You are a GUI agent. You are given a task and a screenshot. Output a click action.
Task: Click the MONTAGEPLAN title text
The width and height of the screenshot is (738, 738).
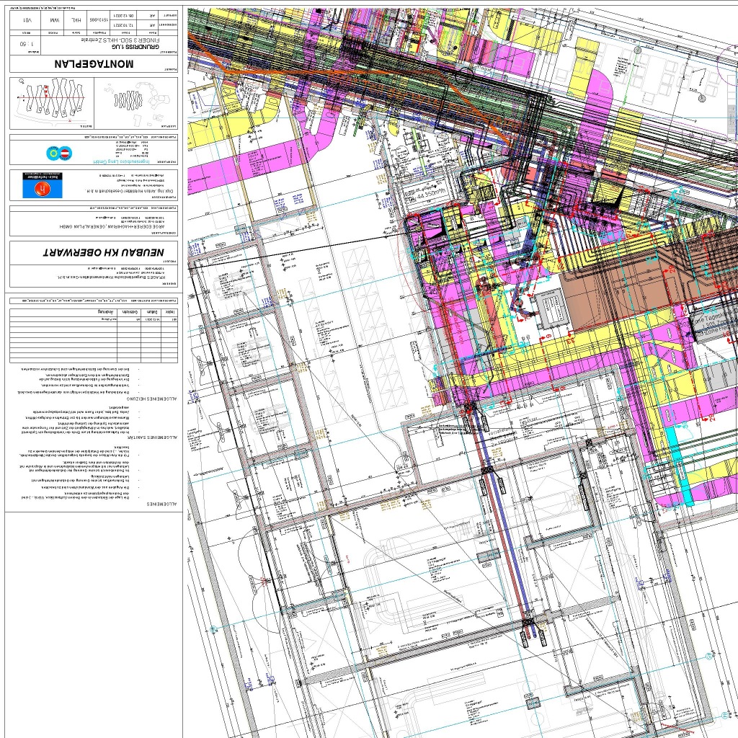tap(94, 63)
